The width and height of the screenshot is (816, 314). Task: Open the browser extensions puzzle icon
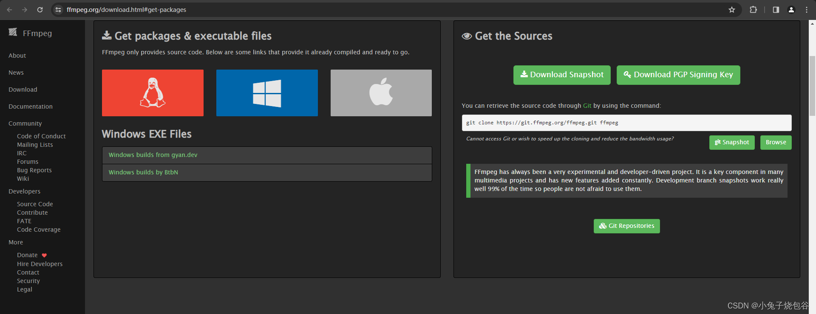click(x=753, y=9)
